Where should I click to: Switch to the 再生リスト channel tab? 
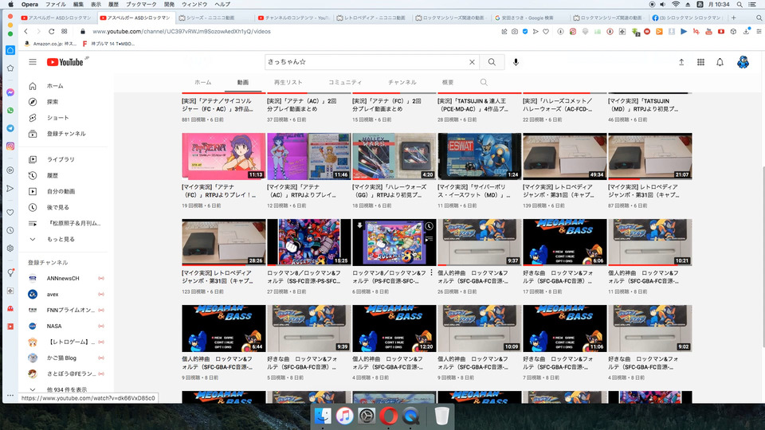288,82
